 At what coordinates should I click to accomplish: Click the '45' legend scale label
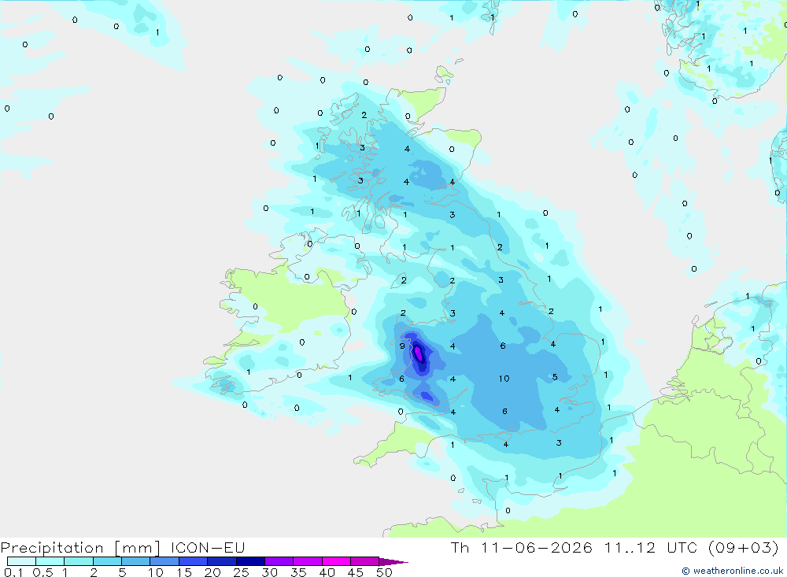click(356, 572)
